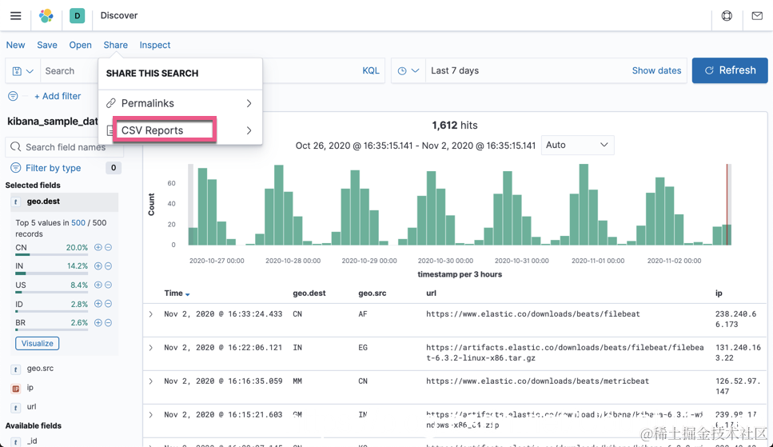Click Add filter link
This screenshot has height=447, width=773.
pyautogui.click(x=58, y=96)
